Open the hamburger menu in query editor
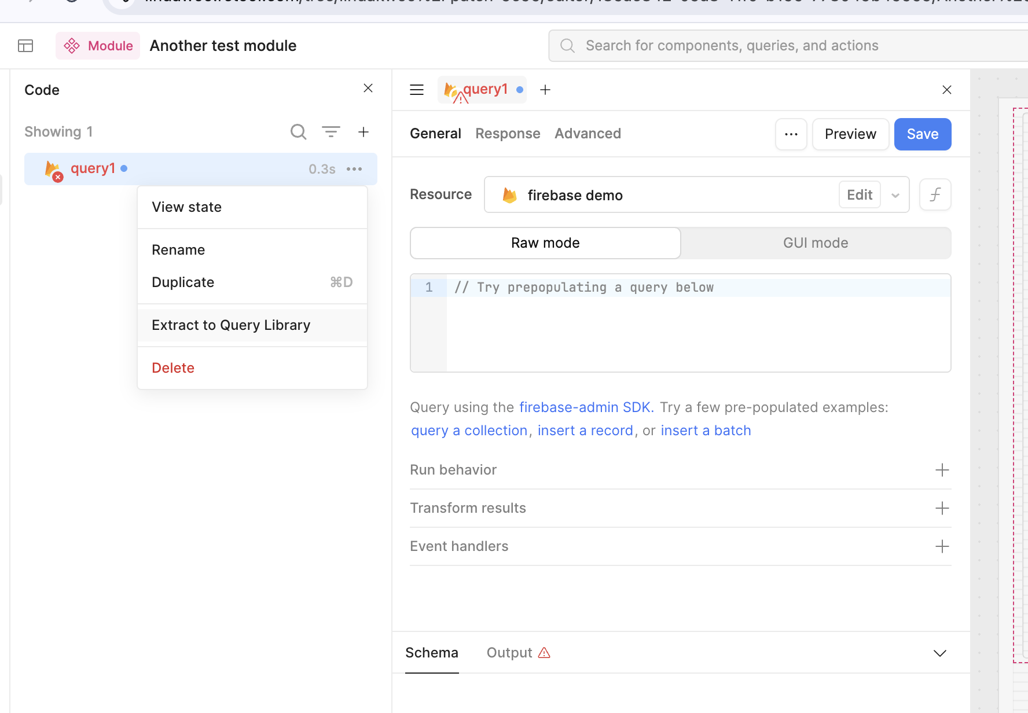 coord(417,90)
